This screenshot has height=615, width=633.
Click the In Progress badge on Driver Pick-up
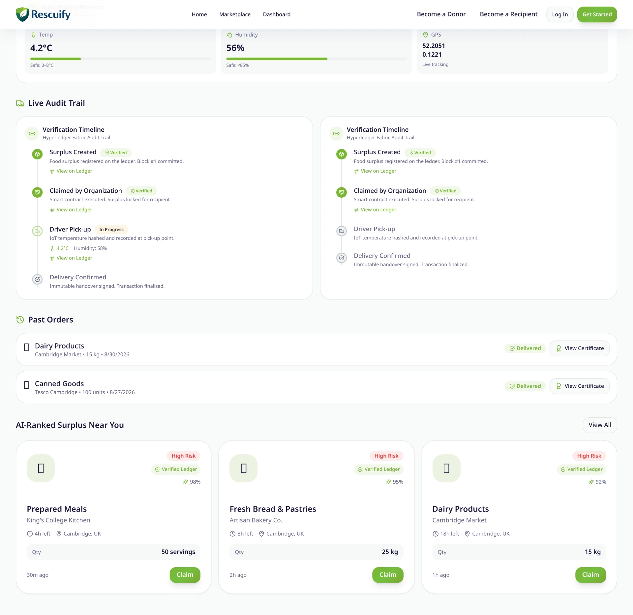pyautogui.click(x=111, y=230)
